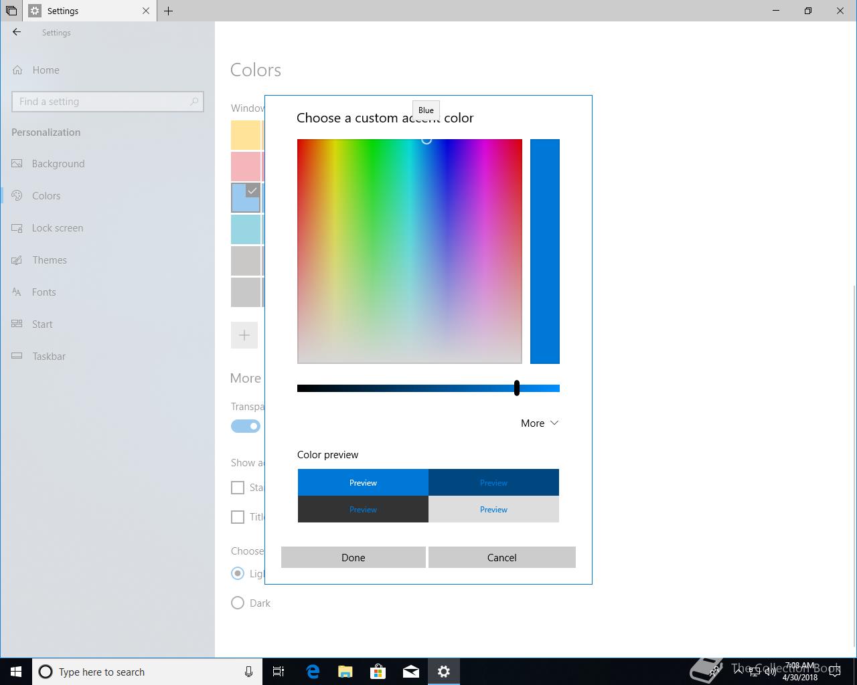Click the Fonts icon in sidebar
Screen dimensions: 857x685
17,292
